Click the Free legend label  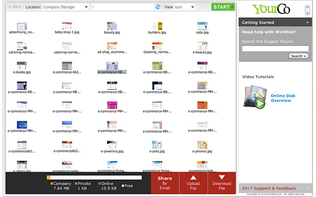tap(128, 186)
